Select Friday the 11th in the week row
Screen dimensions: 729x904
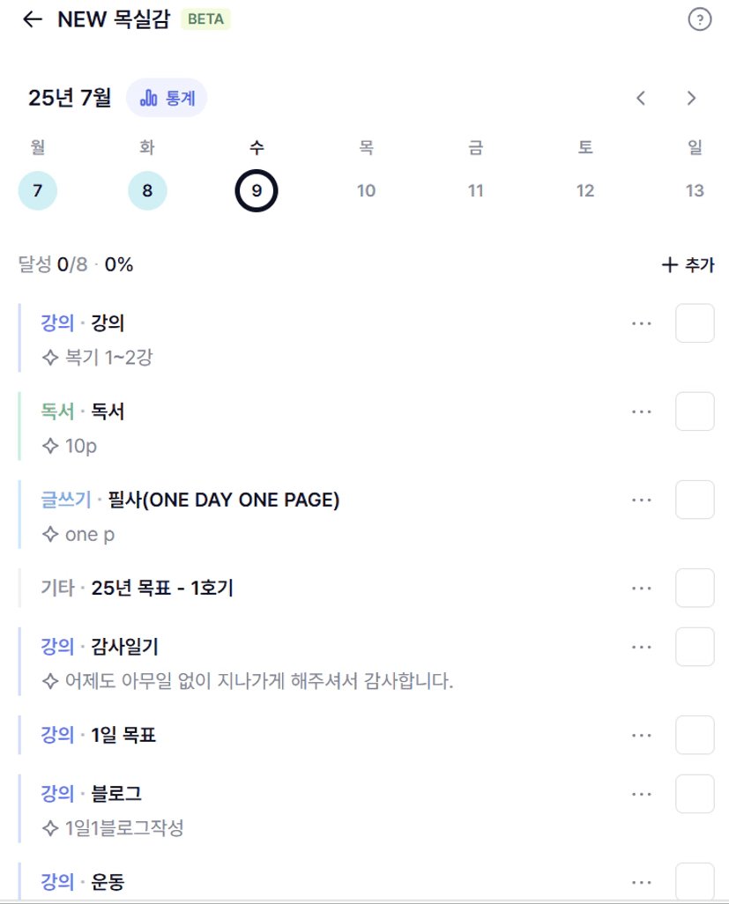coord(476,190)
